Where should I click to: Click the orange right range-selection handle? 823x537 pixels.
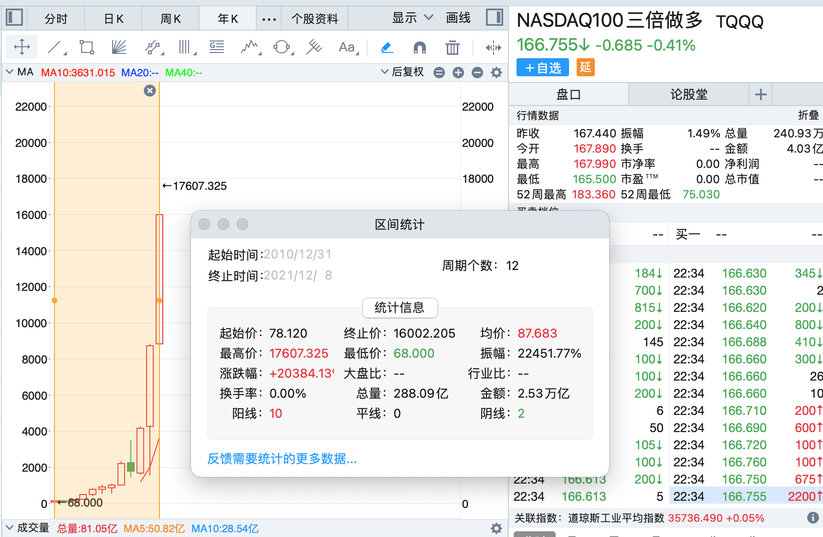tap(159, 300)
